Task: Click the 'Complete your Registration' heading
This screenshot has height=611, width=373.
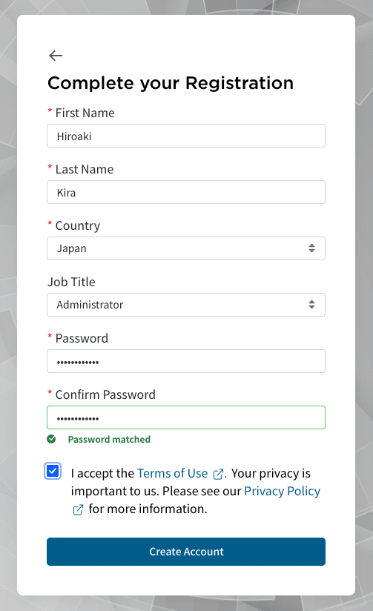Action: pyautogui.click(x=171, y=83)
